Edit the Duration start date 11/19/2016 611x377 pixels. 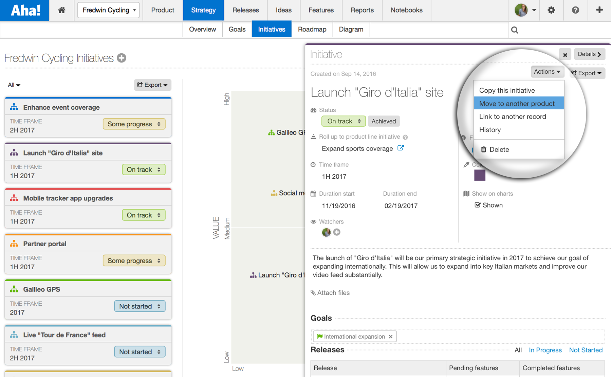(338, 205)
